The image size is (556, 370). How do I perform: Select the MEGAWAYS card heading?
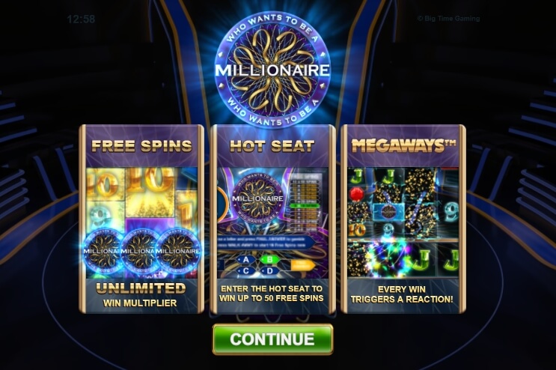point(403,145)
